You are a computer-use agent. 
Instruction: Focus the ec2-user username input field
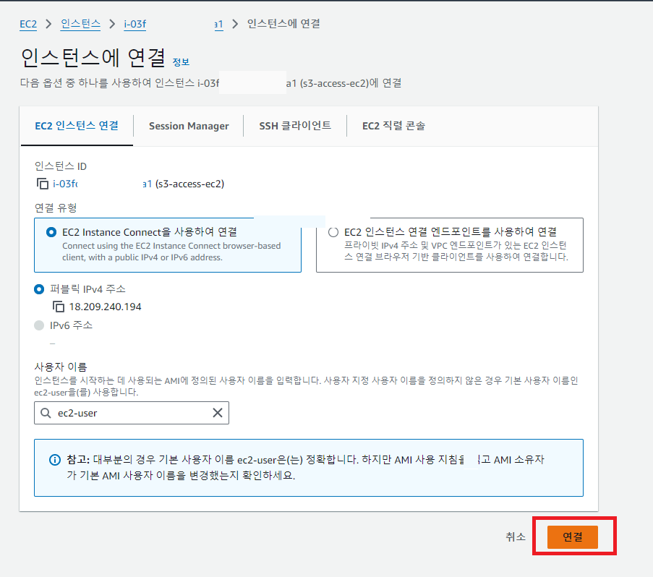coord(132,413)
